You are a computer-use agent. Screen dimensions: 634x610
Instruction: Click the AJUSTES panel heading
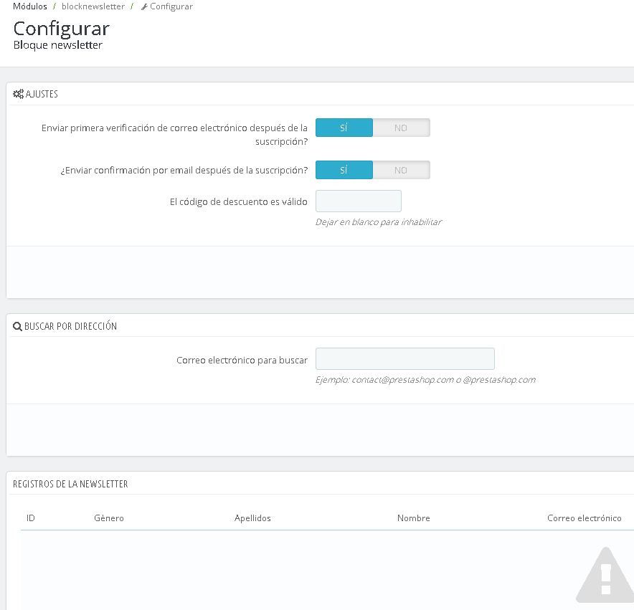pos(42,94)
